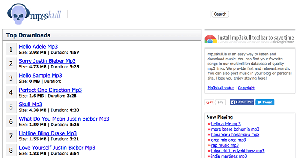Open Skull Mp3 link
Screen dimensions: 298x158
[31, 105]
